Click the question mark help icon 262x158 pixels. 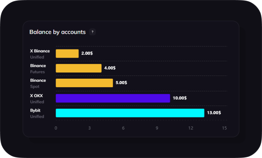92,32
